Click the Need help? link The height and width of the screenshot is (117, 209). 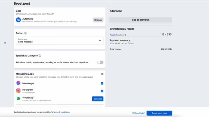140,113
